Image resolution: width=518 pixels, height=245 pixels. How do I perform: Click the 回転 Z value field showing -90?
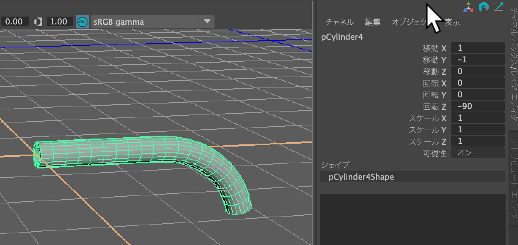(478, 106)
